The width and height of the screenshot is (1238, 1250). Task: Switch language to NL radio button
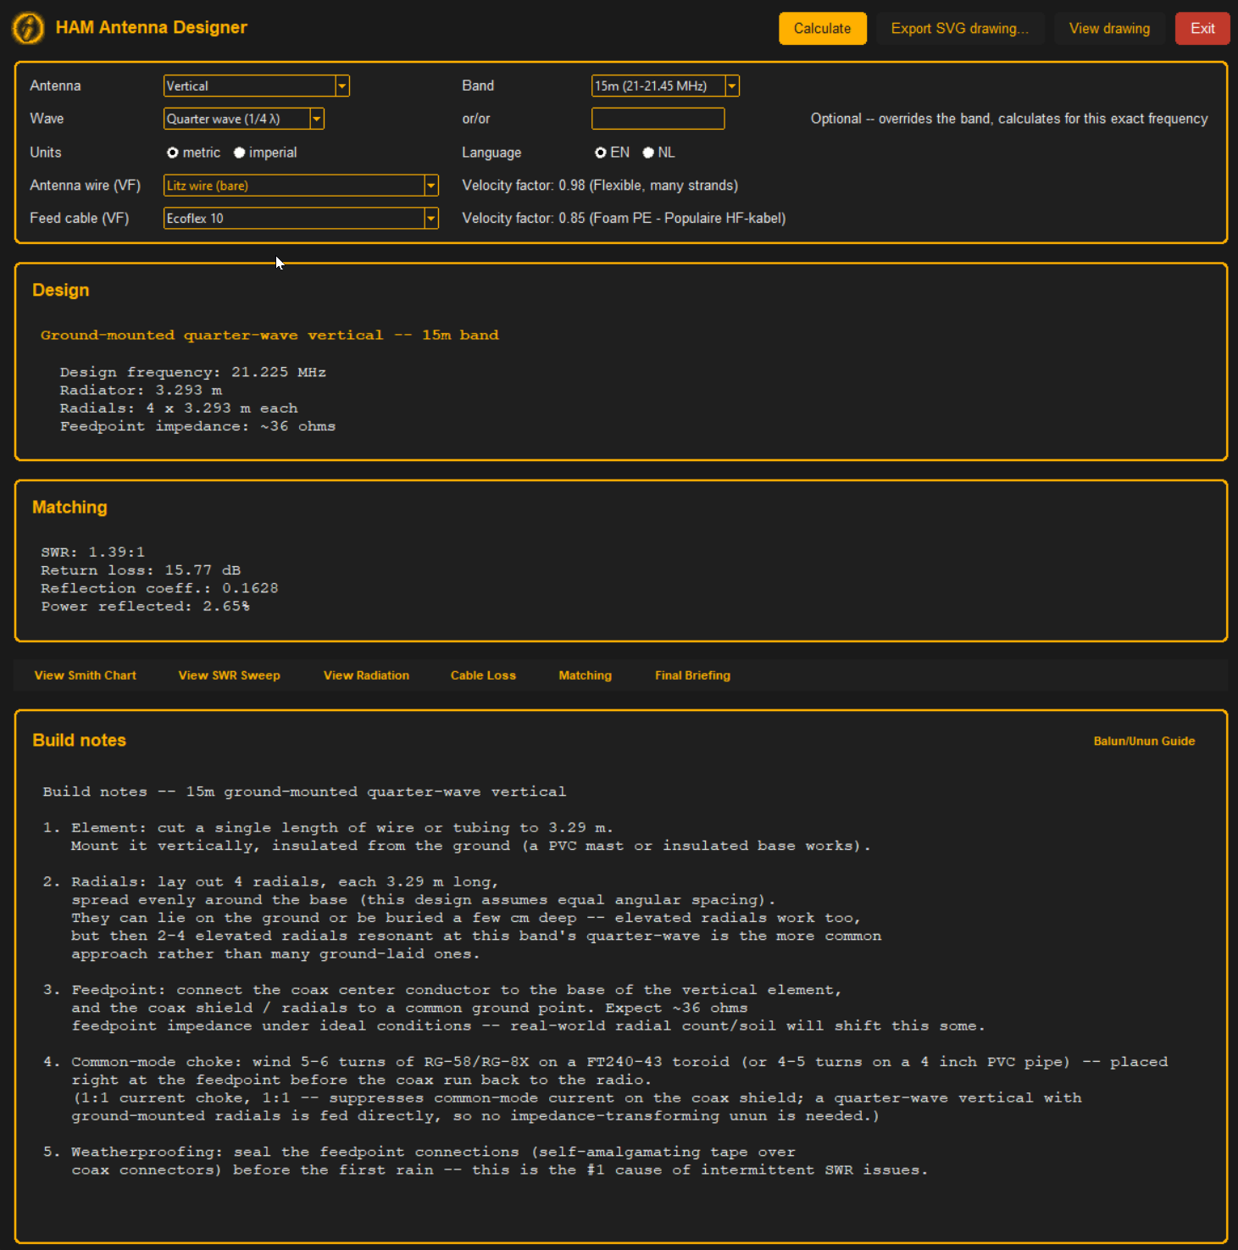[648, 153]
